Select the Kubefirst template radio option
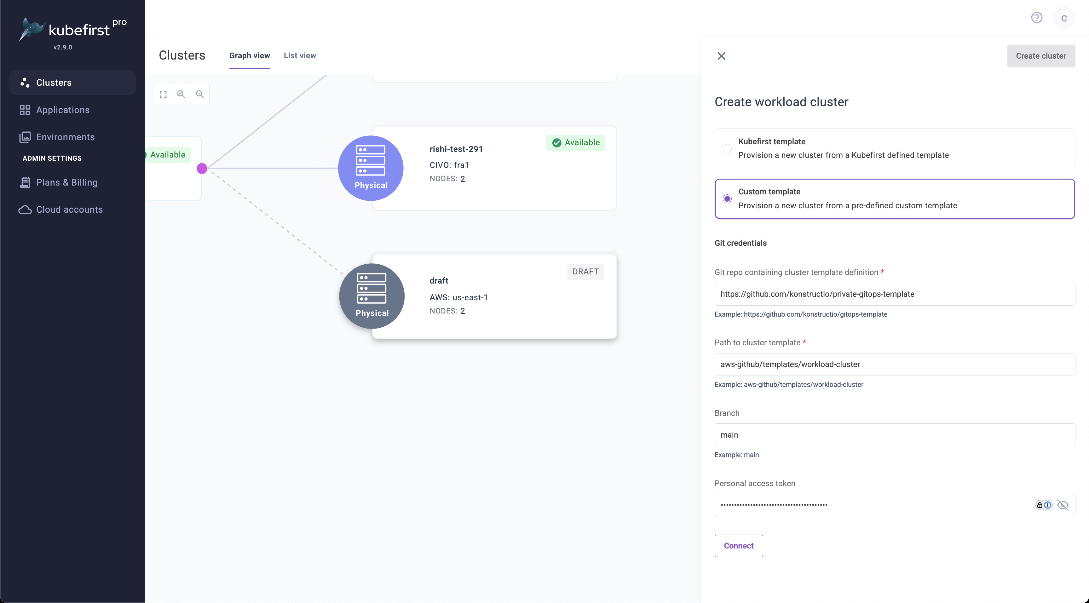 pos(727,148)
